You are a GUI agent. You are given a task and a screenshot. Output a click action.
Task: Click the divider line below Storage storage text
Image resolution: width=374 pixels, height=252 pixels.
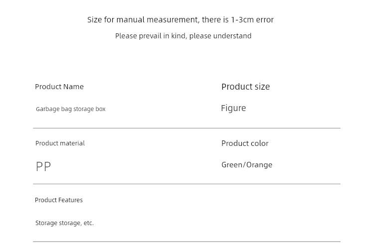click(x=187, y=242)
